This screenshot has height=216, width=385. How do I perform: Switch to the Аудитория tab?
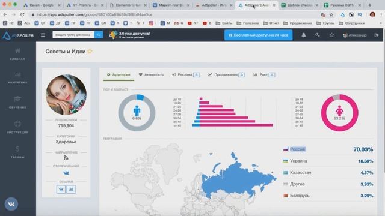click(119, 74)
